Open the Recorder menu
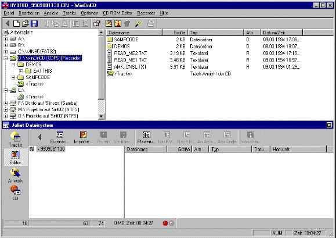Image resolution: width=336 pixels, height=238 pixels. pyautogui.click(x=146, y=13)
